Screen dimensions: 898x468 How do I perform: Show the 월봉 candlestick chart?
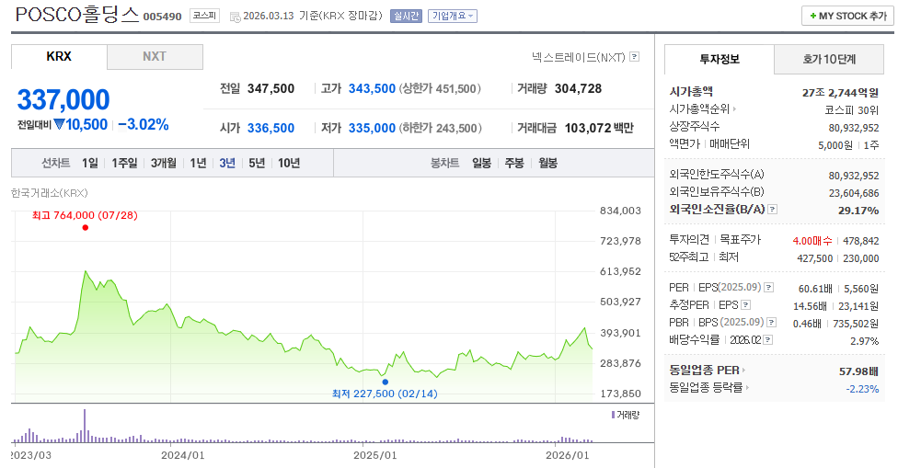coord(547,163)
